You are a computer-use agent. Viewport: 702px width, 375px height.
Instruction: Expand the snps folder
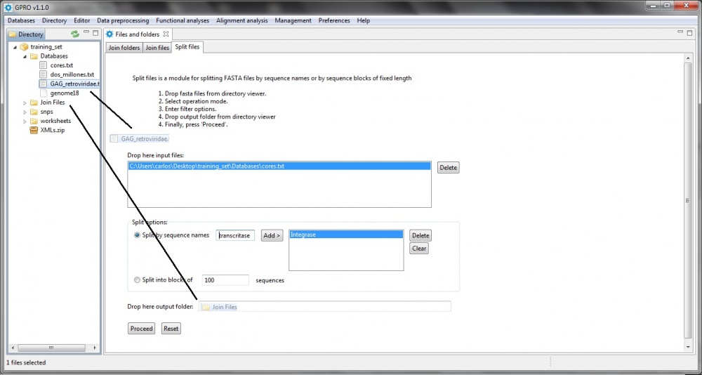[x=25, y=112]
